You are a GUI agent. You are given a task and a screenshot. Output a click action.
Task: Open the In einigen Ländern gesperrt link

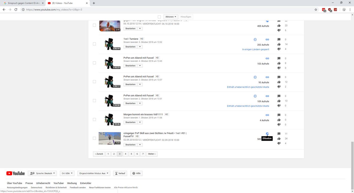[x=255, y=49]
